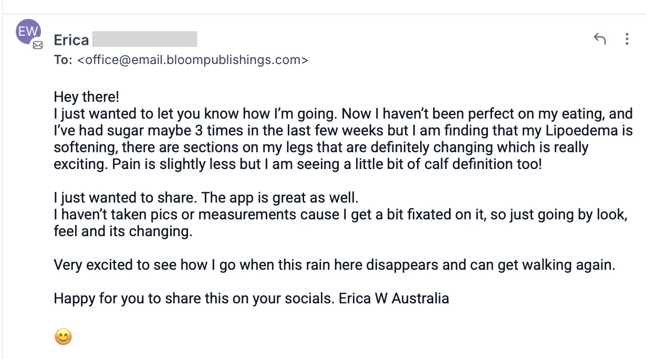The height and width of the screenshot is (359, 646).
Task: Click the reply arrow icon
Action: coord(599,39)
